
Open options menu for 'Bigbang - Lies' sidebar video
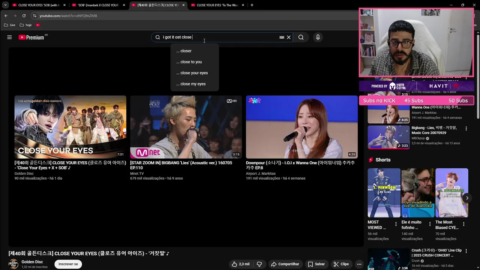466,129
